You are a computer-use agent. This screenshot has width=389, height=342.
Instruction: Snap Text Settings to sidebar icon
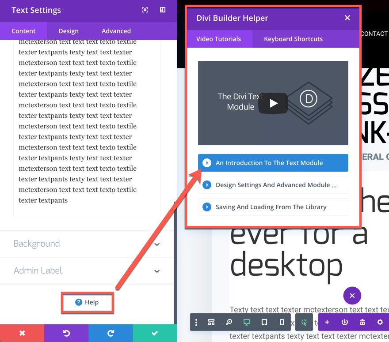(x=163, y=10)
